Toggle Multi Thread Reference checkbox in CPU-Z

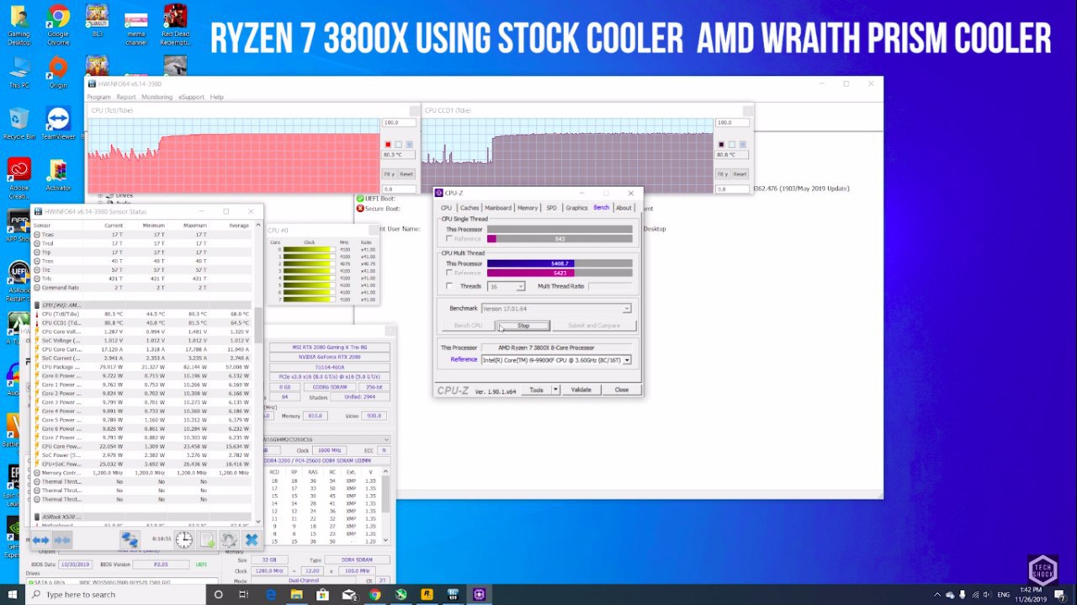pos(449,273)
